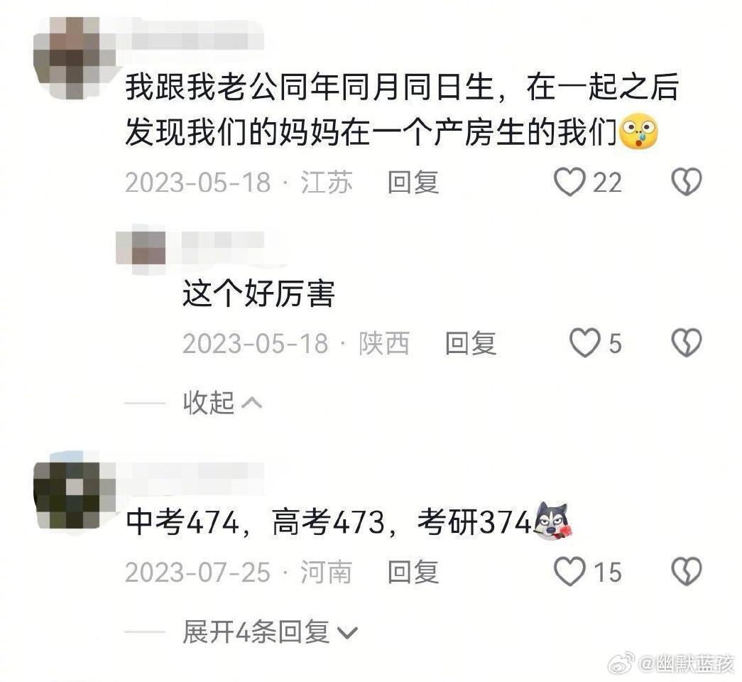
Task: Open the first commenter's pixelated avatar
Action: click(75, 58)
